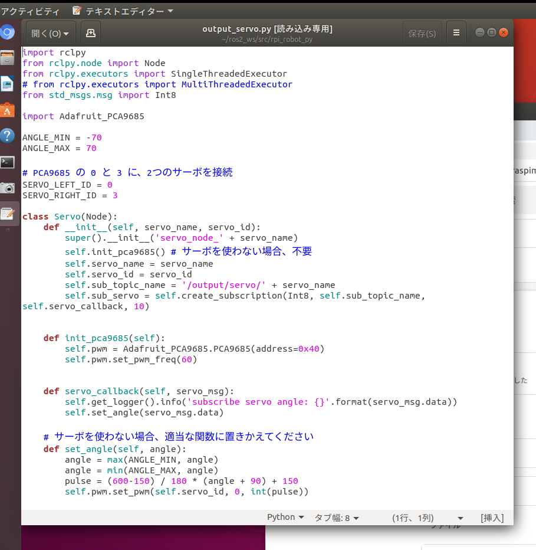Click the [挿入] insert mode indicator
The height and width of the screenshot is (550, 536).
tap(492, 518)
